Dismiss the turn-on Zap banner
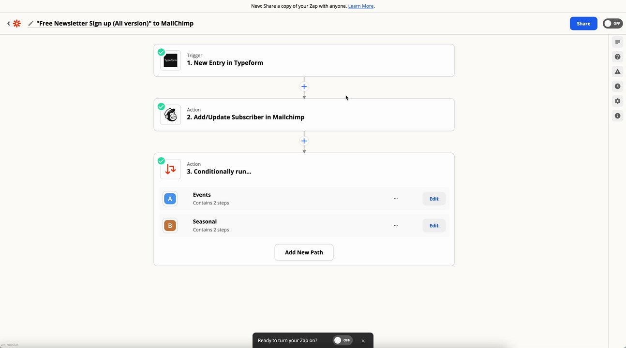 pyautogui.click(x=363, y=341)
